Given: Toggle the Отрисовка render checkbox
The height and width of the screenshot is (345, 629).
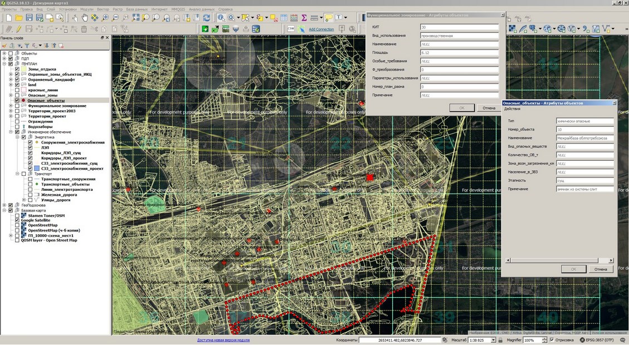Looking at the screenshot, I should tap(552, 340).
